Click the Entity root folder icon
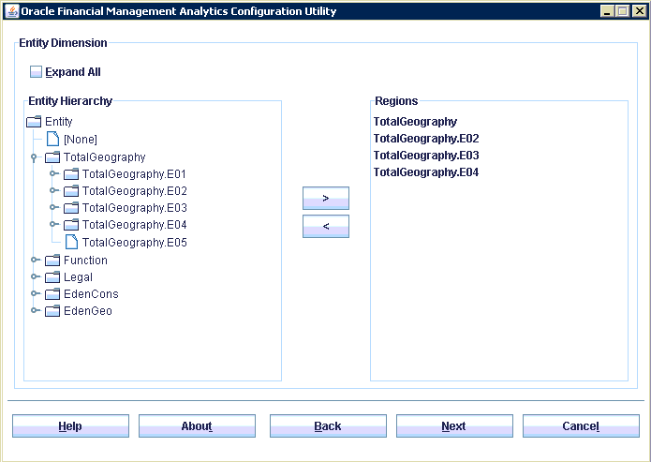 point(34,122)
